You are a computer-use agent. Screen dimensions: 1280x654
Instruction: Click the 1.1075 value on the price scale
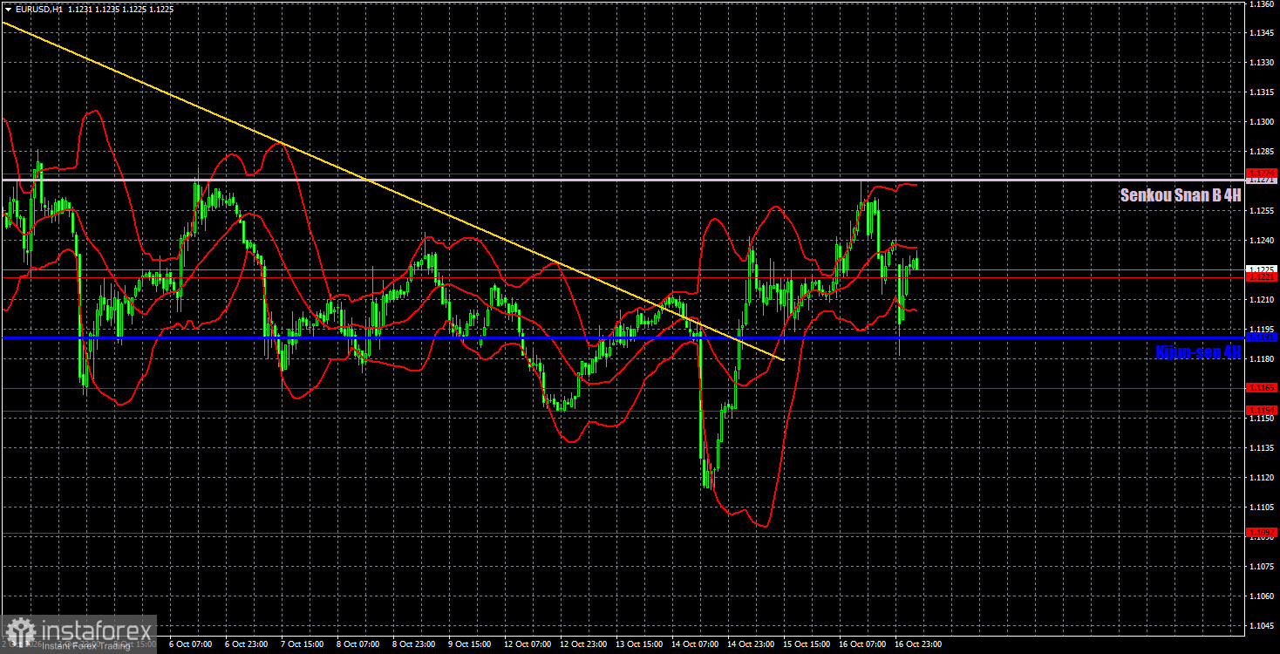pos(1262,566)
